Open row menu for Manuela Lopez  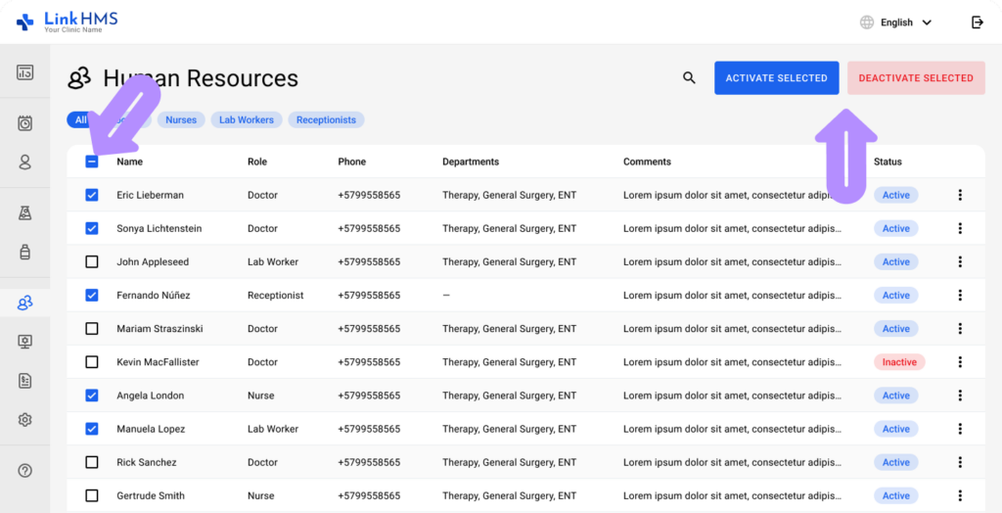tap(960, 429)
